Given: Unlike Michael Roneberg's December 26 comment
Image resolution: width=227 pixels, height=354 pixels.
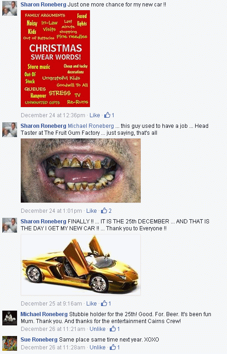Looking at the screenshot, I should 97,329.
